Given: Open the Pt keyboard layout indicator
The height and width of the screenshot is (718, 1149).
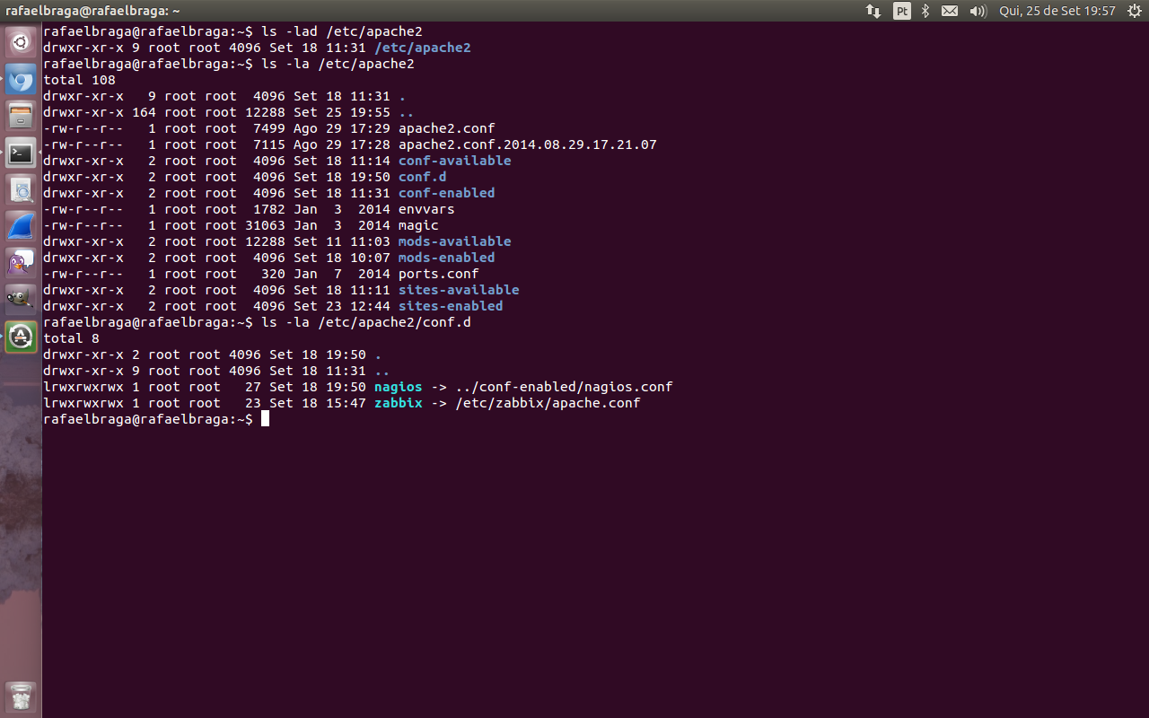Looking at the screenshot, I should pyautogui.click(x=901, y=11).
